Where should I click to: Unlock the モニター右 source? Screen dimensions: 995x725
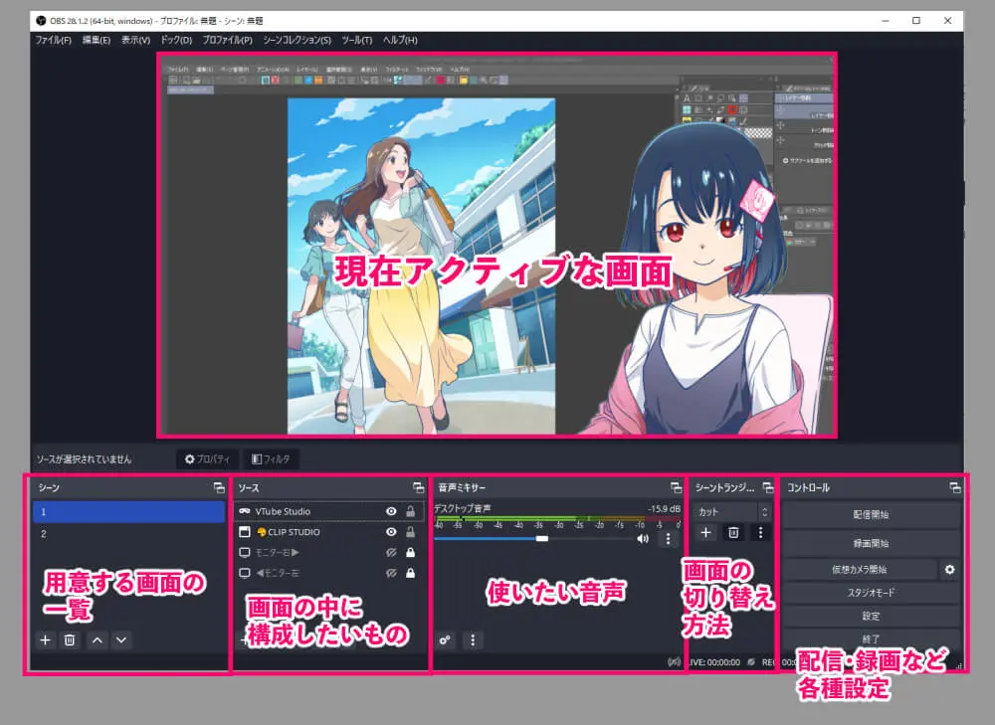pyautogui.click(x=411, y=553)
